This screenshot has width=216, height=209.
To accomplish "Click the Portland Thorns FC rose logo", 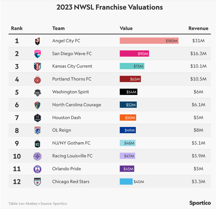I will tap(37, 80).
